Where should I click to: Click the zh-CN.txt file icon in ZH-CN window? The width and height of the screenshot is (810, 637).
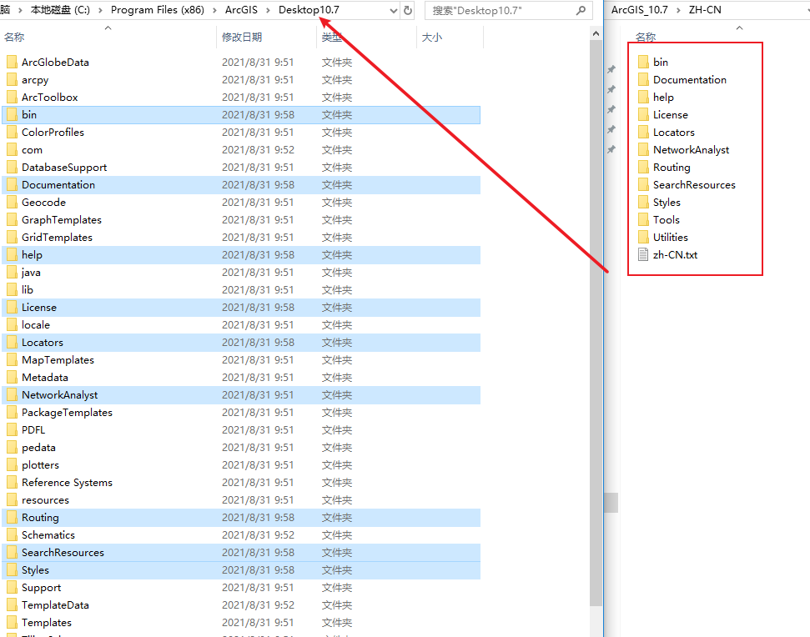click(643, 255)
